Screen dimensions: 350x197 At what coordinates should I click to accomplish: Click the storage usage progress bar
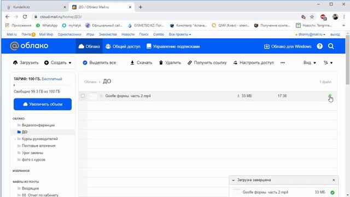(43, 85)
